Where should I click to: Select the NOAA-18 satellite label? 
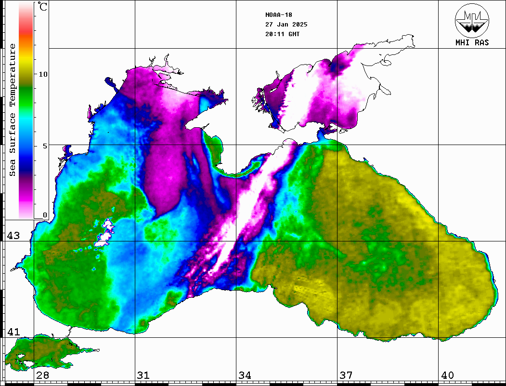278,14
